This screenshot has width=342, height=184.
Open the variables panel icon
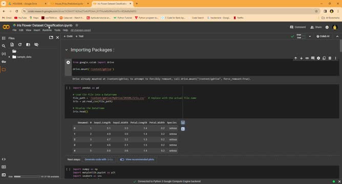[x=4, y=54]
